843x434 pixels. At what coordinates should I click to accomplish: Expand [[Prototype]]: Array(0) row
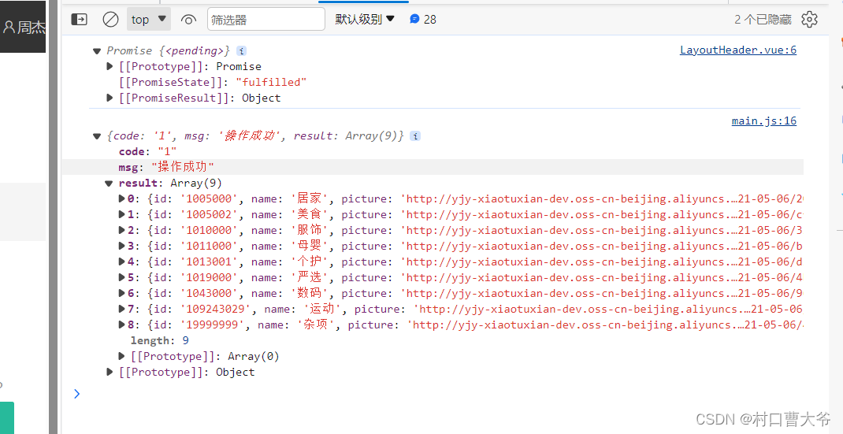pos(123,357)
